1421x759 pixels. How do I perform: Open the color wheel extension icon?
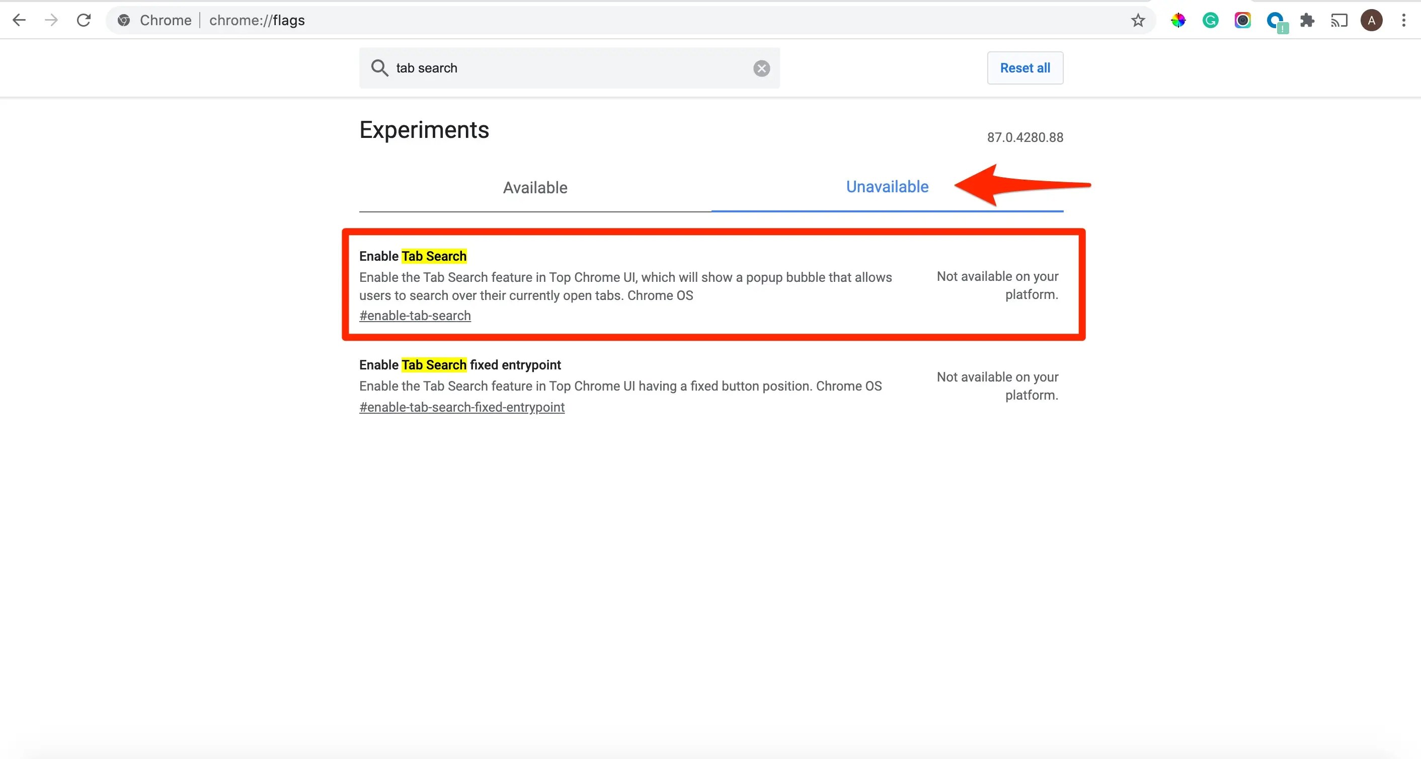[x=1178, y=21]
